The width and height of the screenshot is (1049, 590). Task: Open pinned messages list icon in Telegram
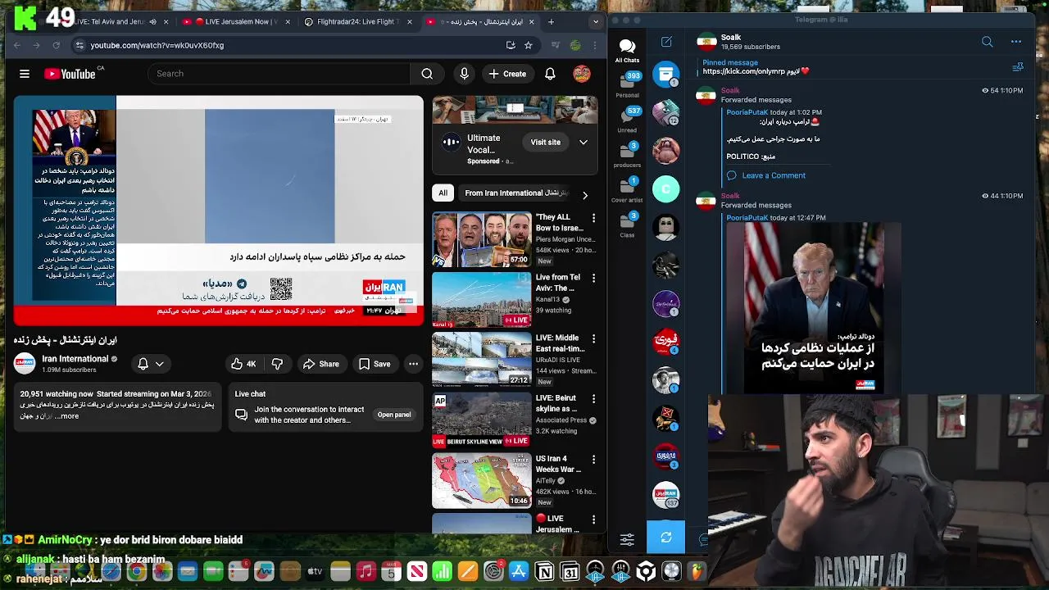1018,67
